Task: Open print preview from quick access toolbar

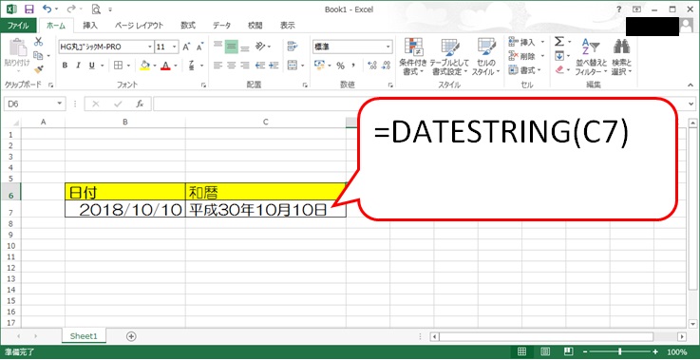Action: (96, 9)
